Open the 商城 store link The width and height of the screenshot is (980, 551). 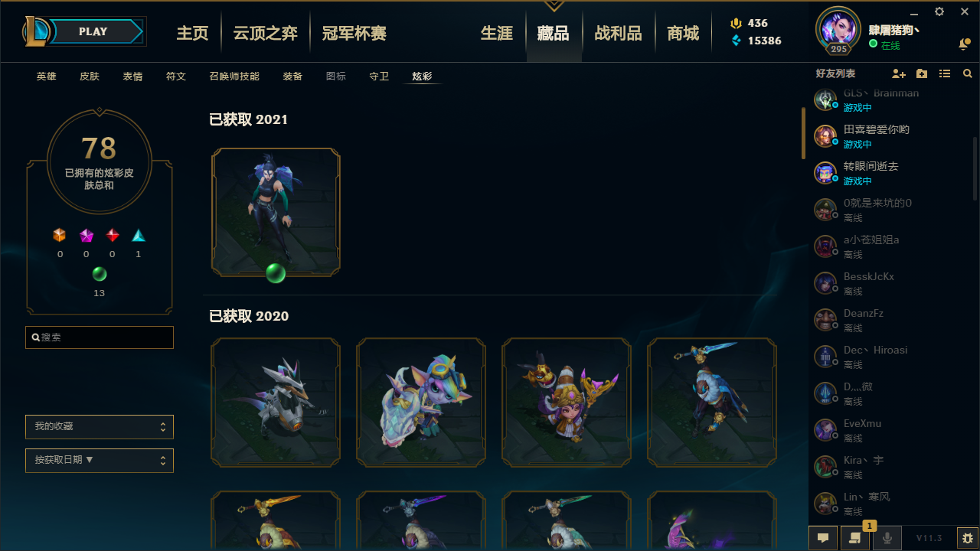pos(683,33)
